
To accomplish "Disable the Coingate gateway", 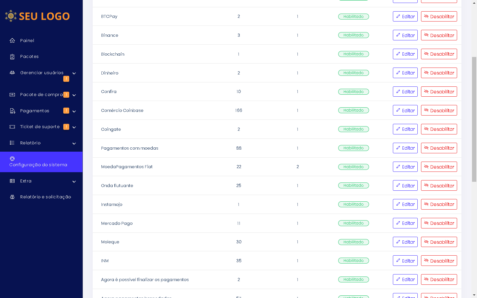I will tap(439, 129).
